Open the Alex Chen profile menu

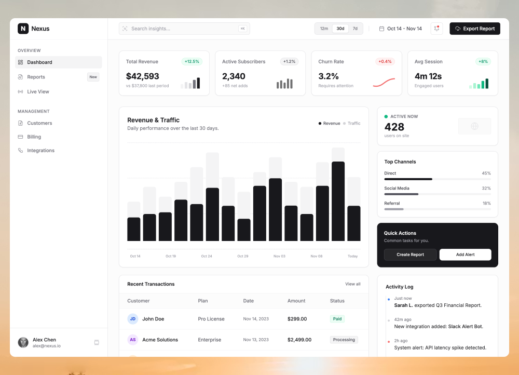44,342
